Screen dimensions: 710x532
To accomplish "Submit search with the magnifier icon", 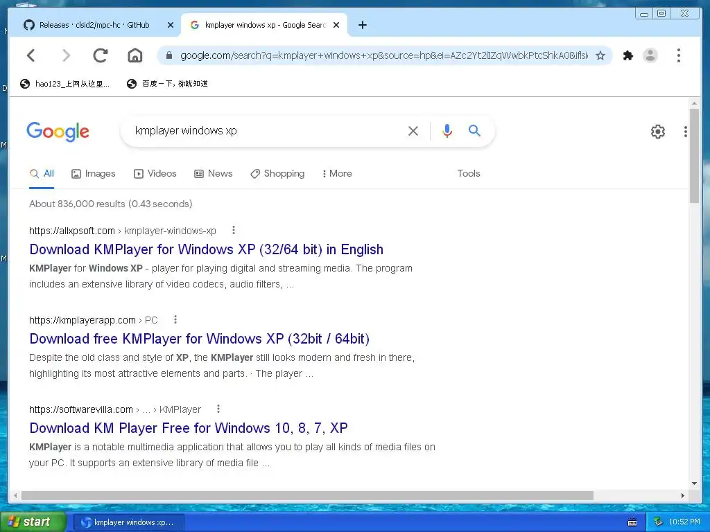I will 474,131.
